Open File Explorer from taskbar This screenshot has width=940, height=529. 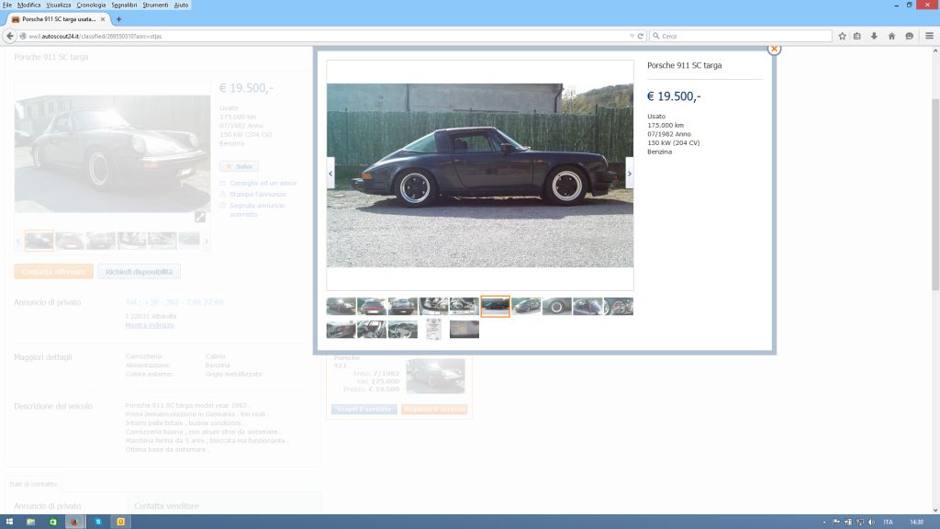tap(30, 522)
